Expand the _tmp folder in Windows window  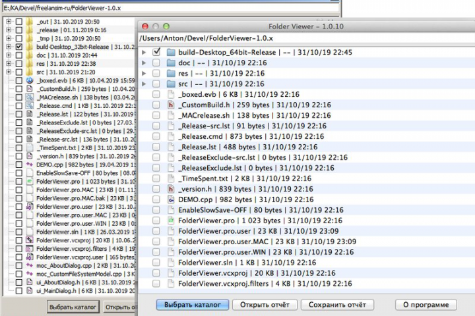click(9, 38)
